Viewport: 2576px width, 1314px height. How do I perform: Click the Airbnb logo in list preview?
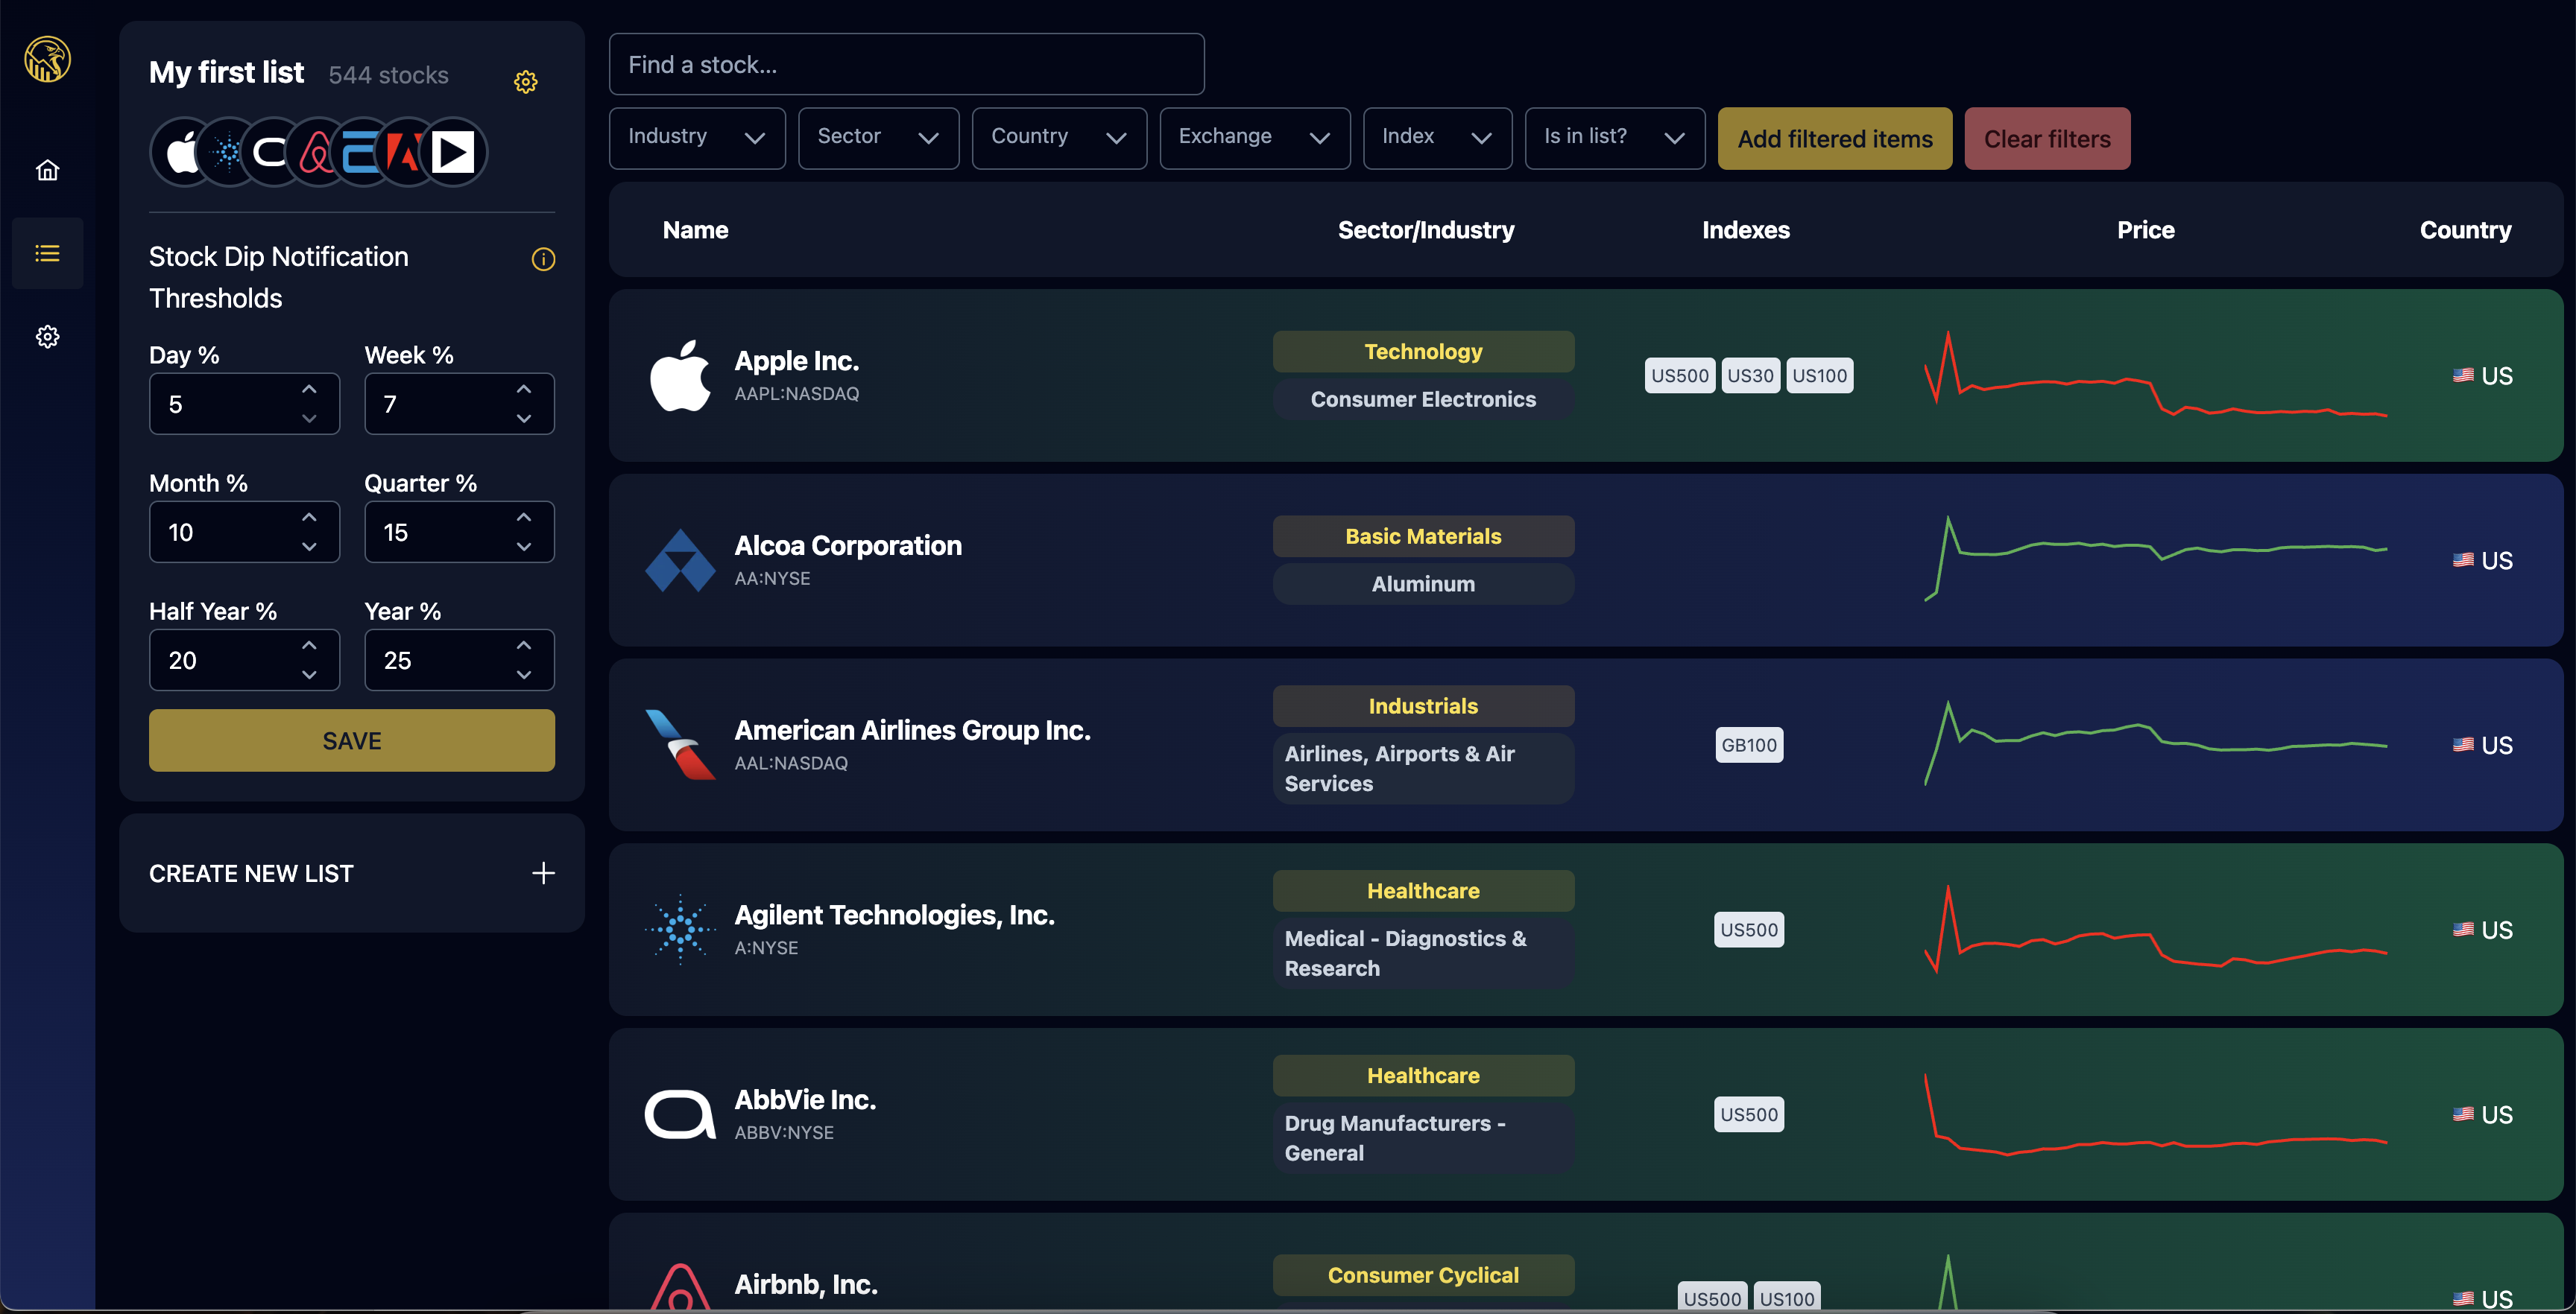click(317, 153)
